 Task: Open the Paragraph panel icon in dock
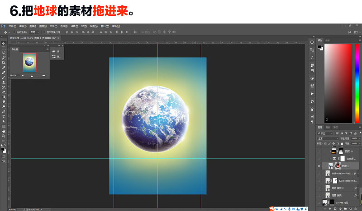312,122
